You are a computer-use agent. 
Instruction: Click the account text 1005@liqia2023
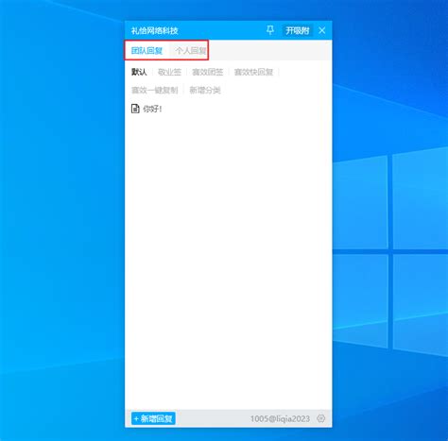coord(280,418)
